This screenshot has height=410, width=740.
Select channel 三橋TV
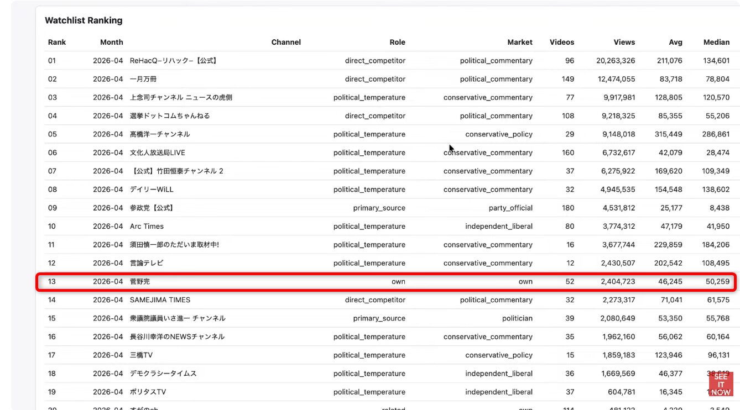tap(141, 355)
